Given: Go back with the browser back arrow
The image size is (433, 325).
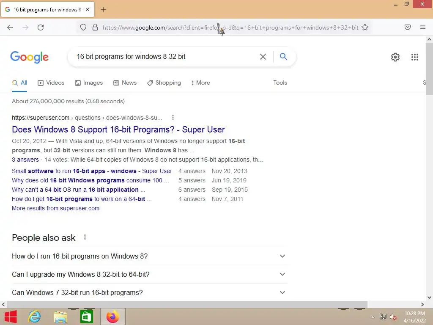Looking at the screenshot, I should (10, 28).
